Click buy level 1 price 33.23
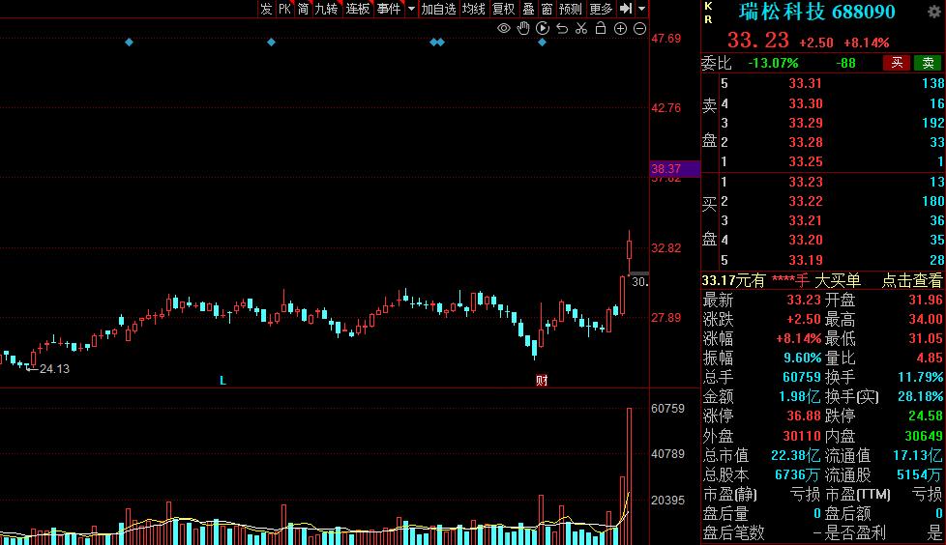The width and height of the screenshot is (946, 545). coord(806,182)
